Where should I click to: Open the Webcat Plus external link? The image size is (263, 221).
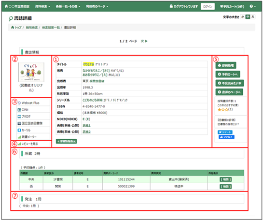(x=28, y=103)
